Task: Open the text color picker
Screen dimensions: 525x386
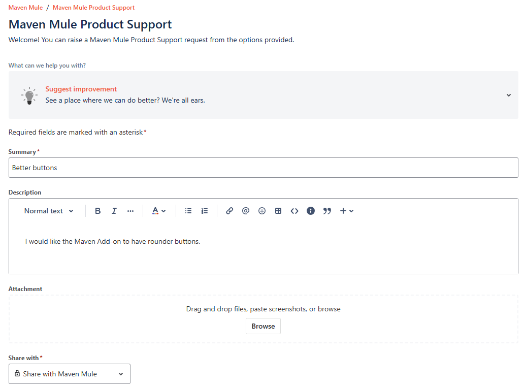Action: pyautogui.click(x=159, y=211)
